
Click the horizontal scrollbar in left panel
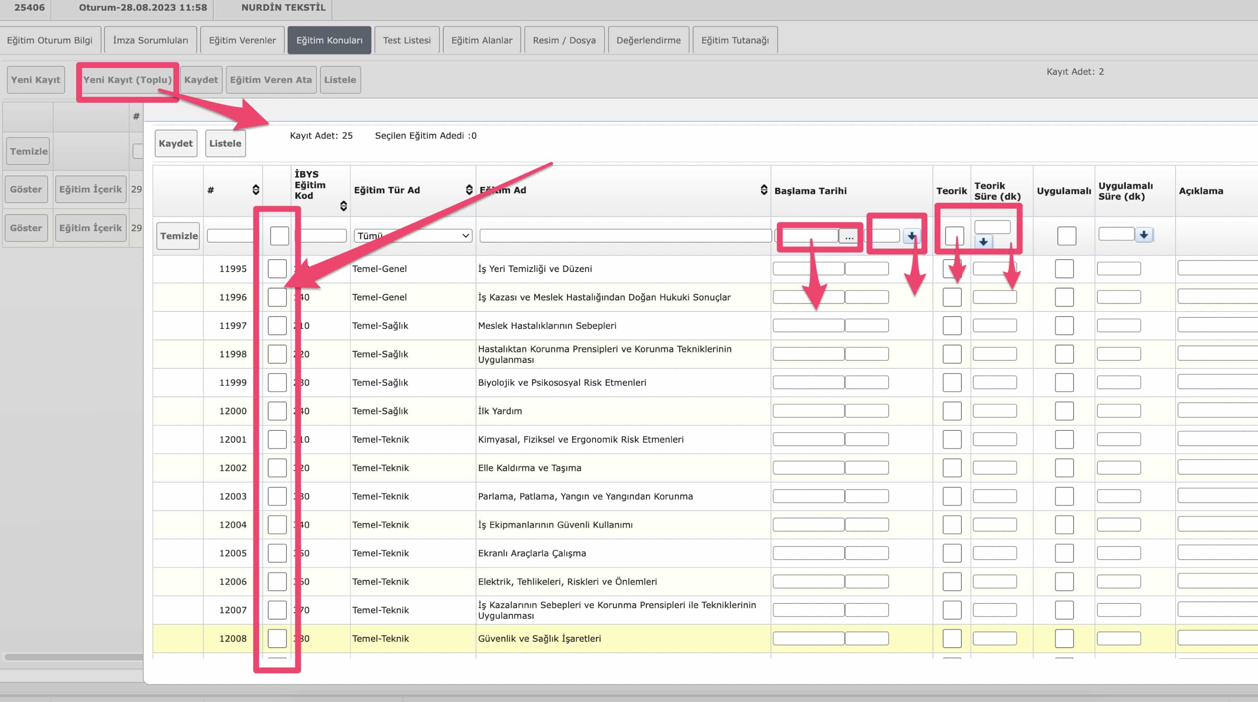pyautogui.click(x=73, y=657)
